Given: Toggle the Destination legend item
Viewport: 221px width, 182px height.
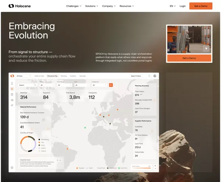Looking at the screenshot, I should click(112, 168).
